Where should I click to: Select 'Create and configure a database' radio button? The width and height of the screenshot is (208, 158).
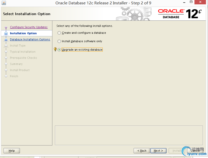click(x=59, y=33)
